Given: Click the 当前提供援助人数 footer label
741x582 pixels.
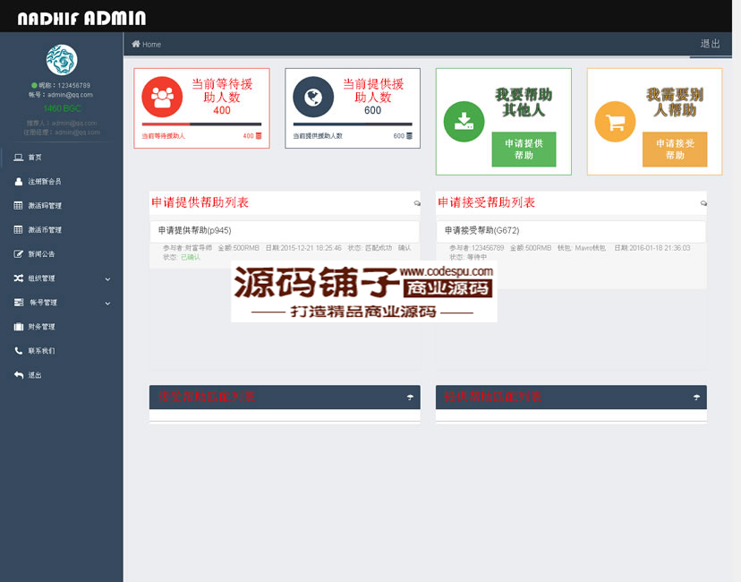Looking at the screenshot, I should click(318, 136).
